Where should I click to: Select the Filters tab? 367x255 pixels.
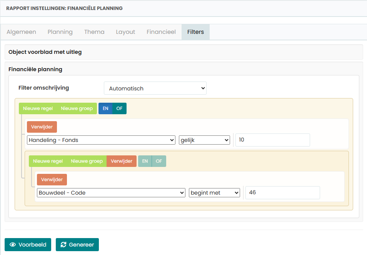pos(195,32)
